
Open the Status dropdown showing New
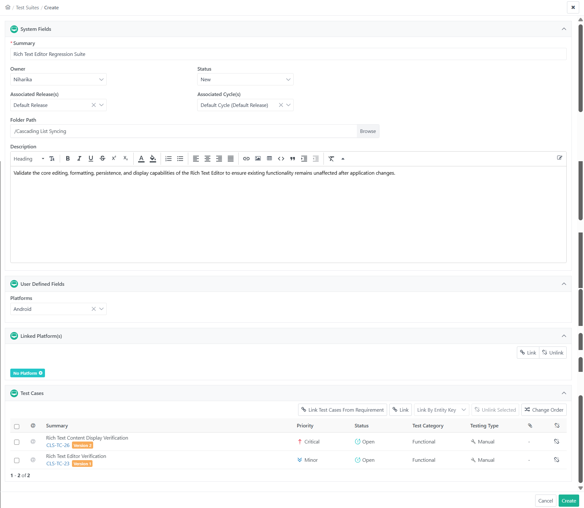pyautogui.click(x=245, y=79)
